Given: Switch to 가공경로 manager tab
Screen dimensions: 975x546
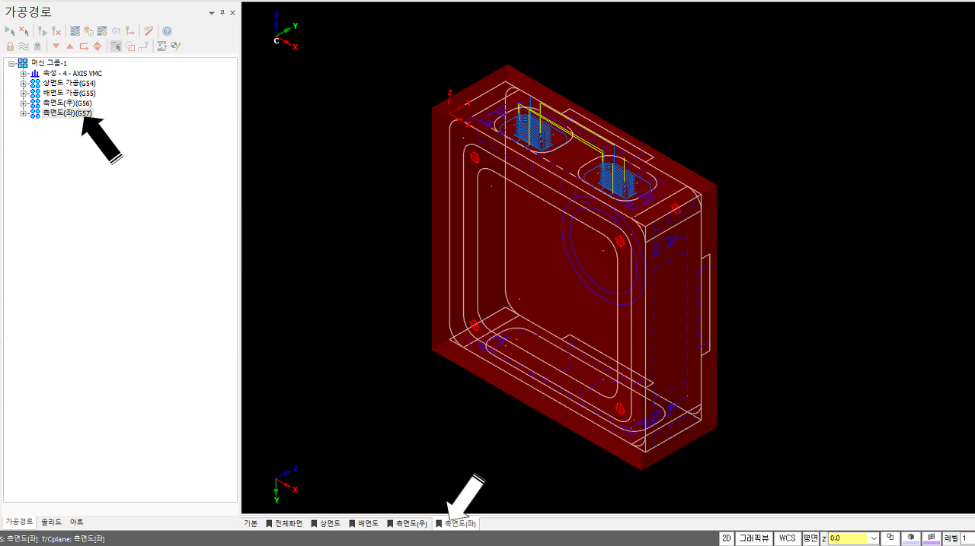Looking at the screenshot, I should (19, 522).
